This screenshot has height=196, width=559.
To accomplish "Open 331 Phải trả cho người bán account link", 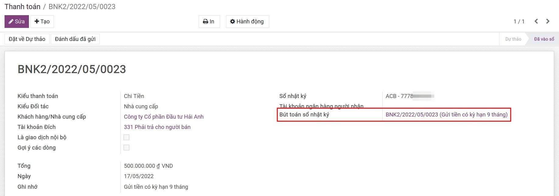I will pos(157,127).
